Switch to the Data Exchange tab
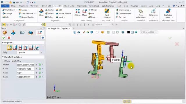The image size is (186, 104). 108,6
